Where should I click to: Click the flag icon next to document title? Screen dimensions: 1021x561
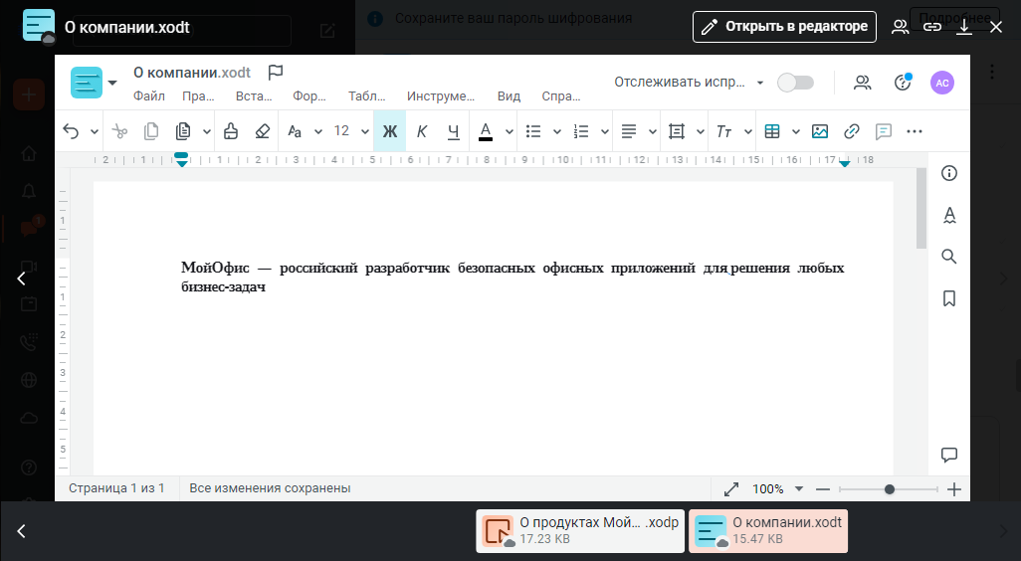click(x=276, y=73)
